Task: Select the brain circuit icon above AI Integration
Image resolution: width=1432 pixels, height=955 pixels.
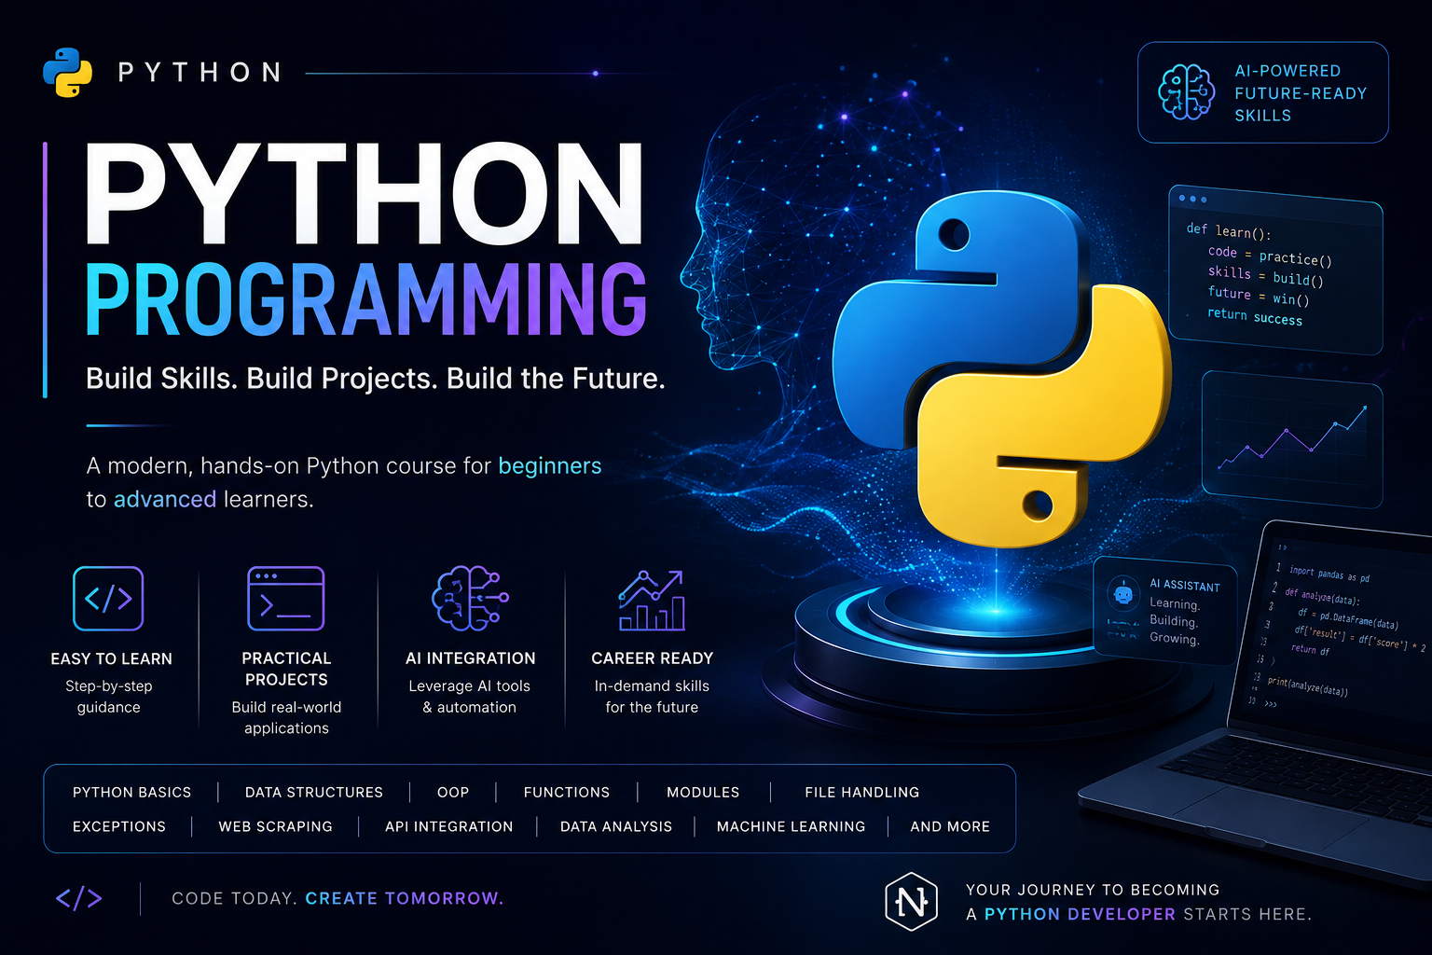Action: point(470,599)
